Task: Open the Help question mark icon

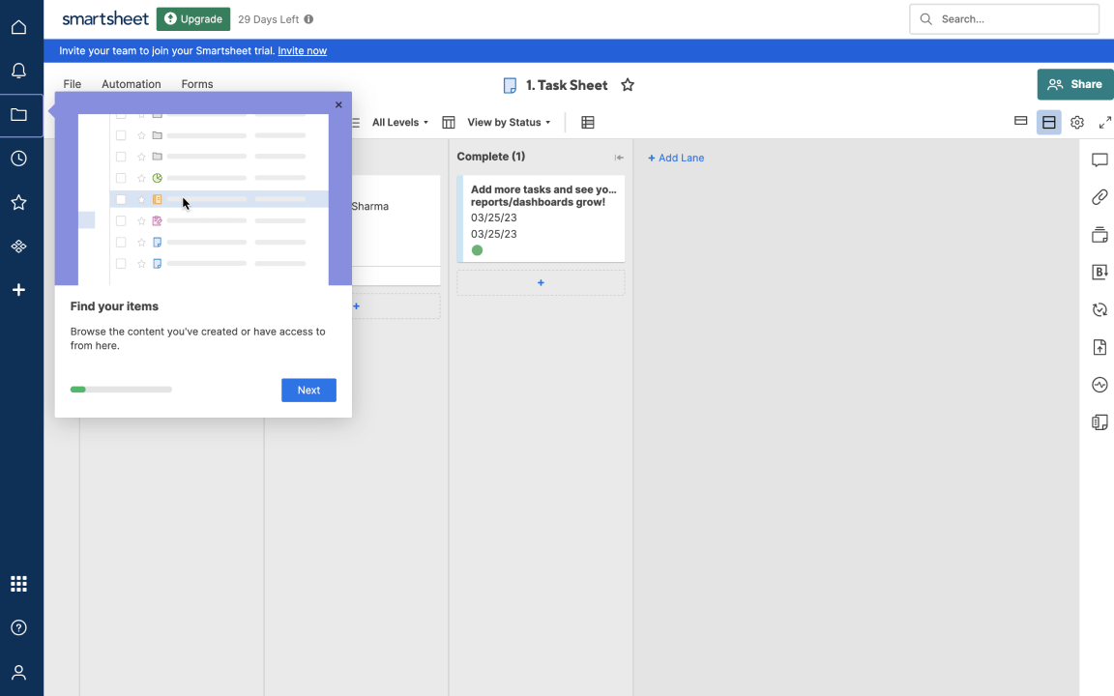Action: (19, 627)
